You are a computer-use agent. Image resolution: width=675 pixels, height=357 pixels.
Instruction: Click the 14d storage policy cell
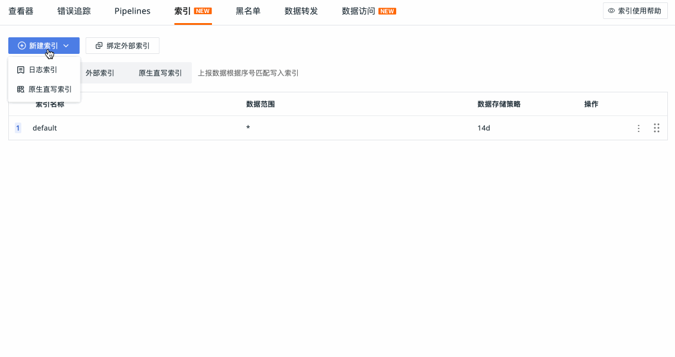click(x=484, y=128)
